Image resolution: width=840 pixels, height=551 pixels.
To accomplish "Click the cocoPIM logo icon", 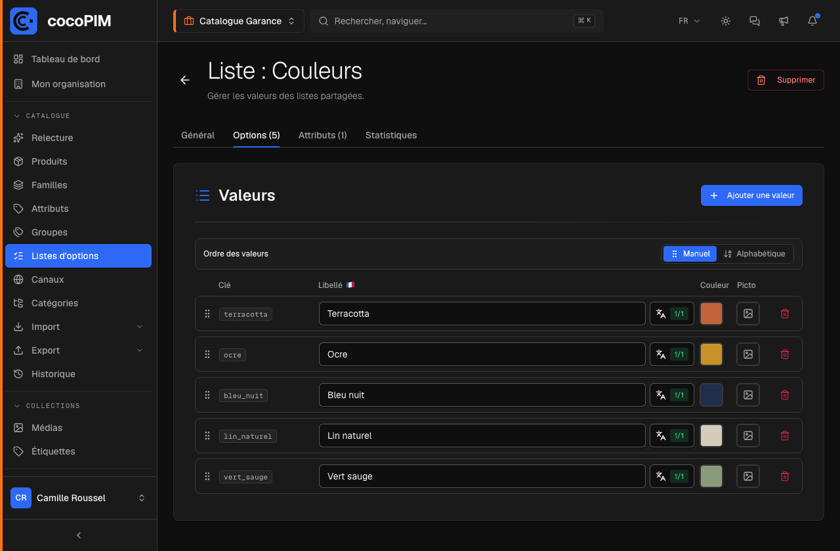I will coord(24,21).
